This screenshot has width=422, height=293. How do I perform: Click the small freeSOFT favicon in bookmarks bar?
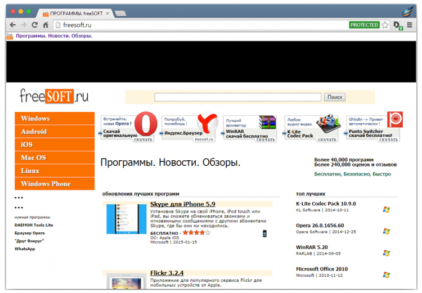click(10, 36)
